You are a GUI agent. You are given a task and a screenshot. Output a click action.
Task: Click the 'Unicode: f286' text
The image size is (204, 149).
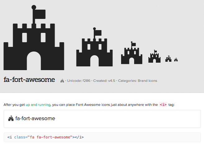tap(79, 81)
